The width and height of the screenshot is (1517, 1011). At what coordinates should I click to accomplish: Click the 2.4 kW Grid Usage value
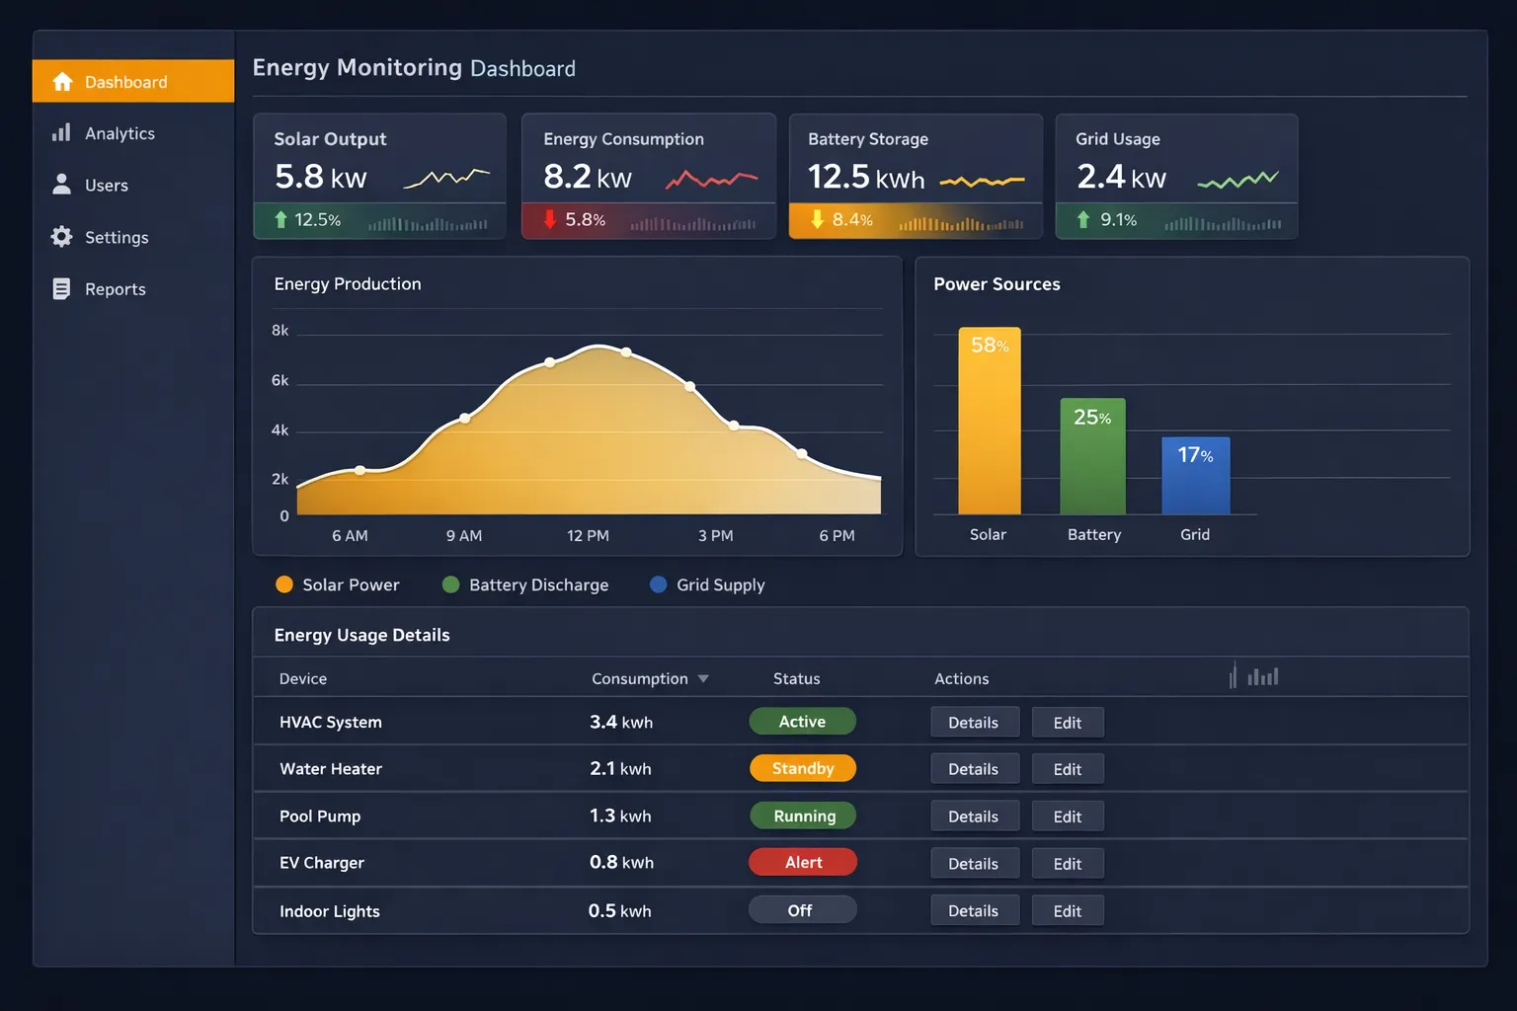point(1121,177)
